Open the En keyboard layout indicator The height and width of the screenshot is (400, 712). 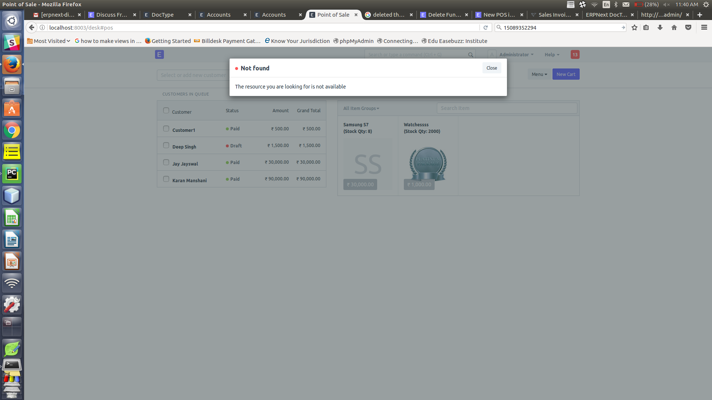pos(606,4)
